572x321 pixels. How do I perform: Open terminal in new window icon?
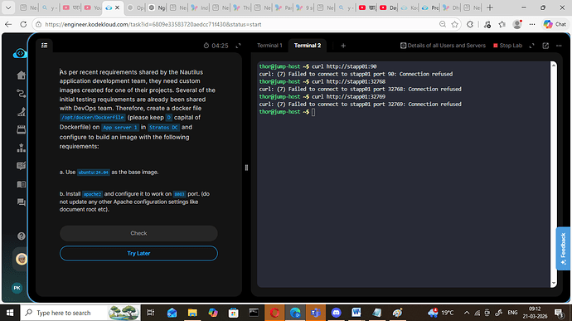click(x=545, y=46)
